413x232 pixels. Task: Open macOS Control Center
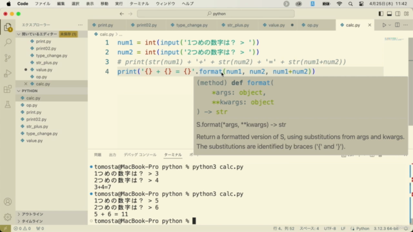[361, 4]
